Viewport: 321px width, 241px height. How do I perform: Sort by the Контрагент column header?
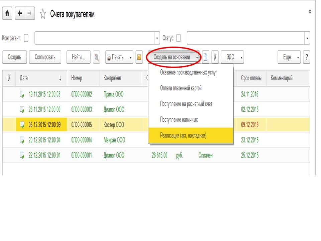(x=121, y=78)
